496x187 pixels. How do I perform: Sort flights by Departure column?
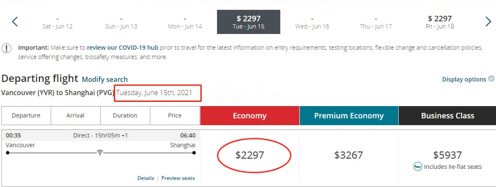click(x=26, y=115)
